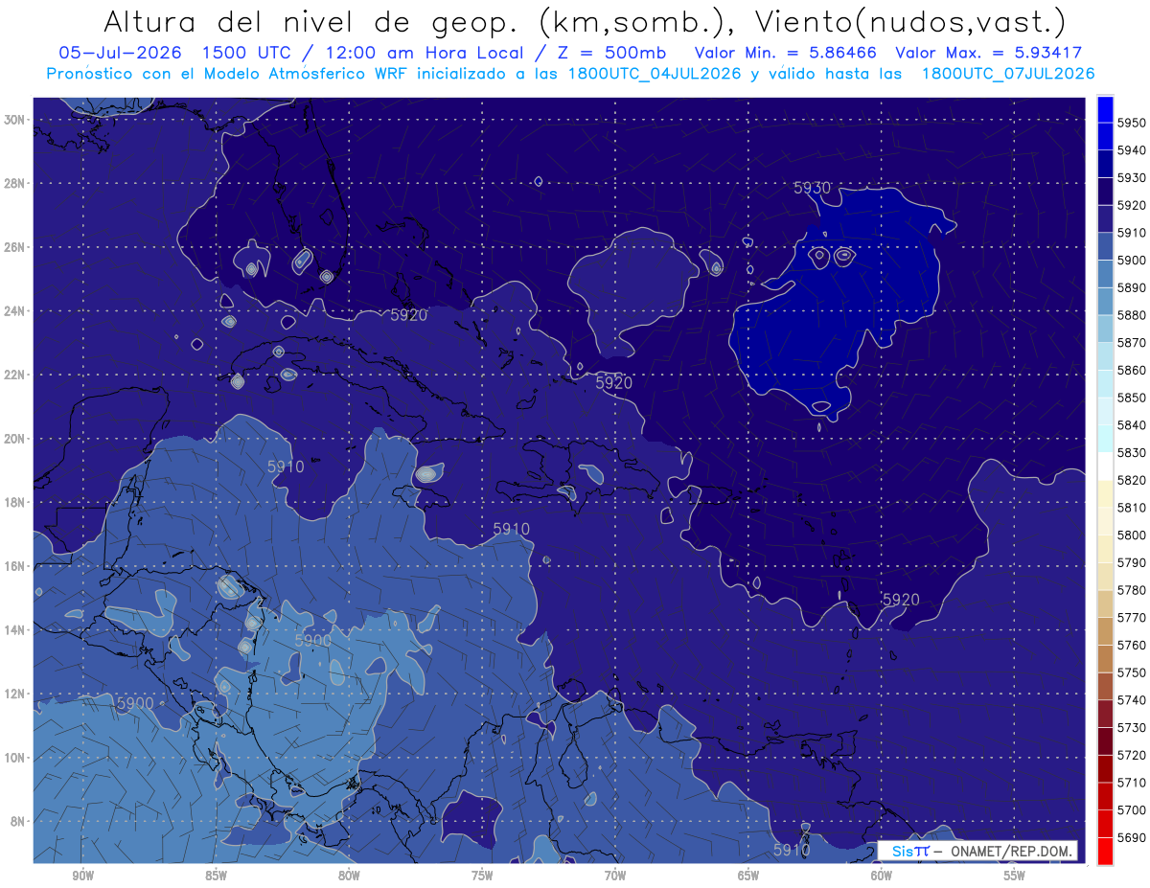Click the '60W' longitude axis label
Screen dimensions: 1150x888
point(882,876)
